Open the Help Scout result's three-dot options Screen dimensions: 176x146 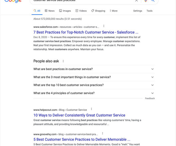[91, 109]
